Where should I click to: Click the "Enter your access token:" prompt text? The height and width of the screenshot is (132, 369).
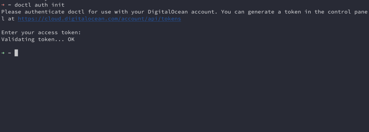click(41, 33)
